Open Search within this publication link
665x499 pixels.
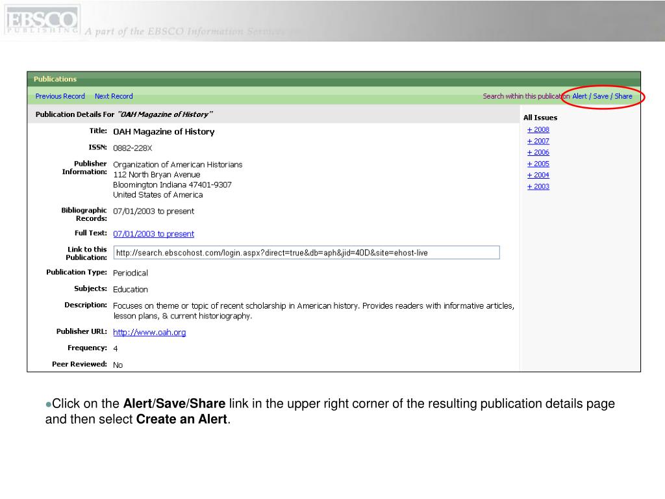[x=526, y=96]
